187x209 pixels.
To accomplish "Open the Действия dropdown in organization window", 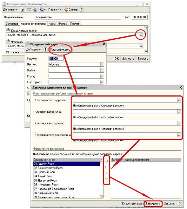I will click(10, 9).
